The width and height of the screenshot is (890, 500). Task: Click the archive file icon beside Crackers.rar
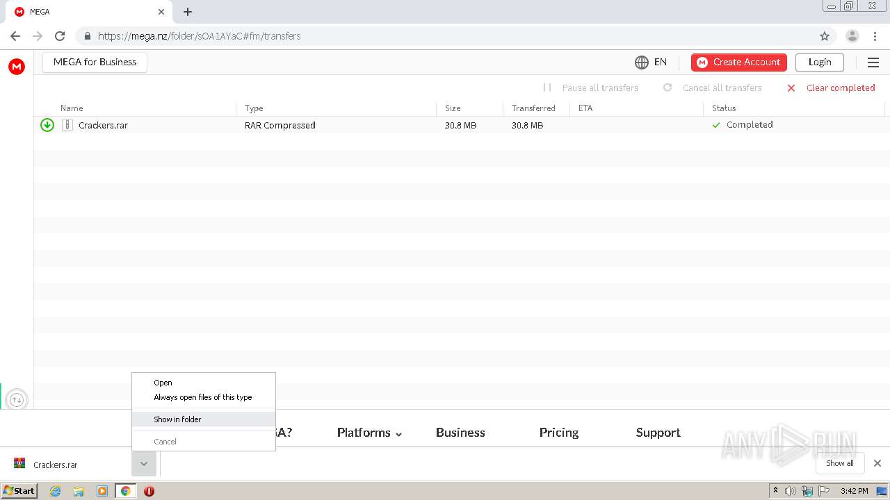point(67,125)
